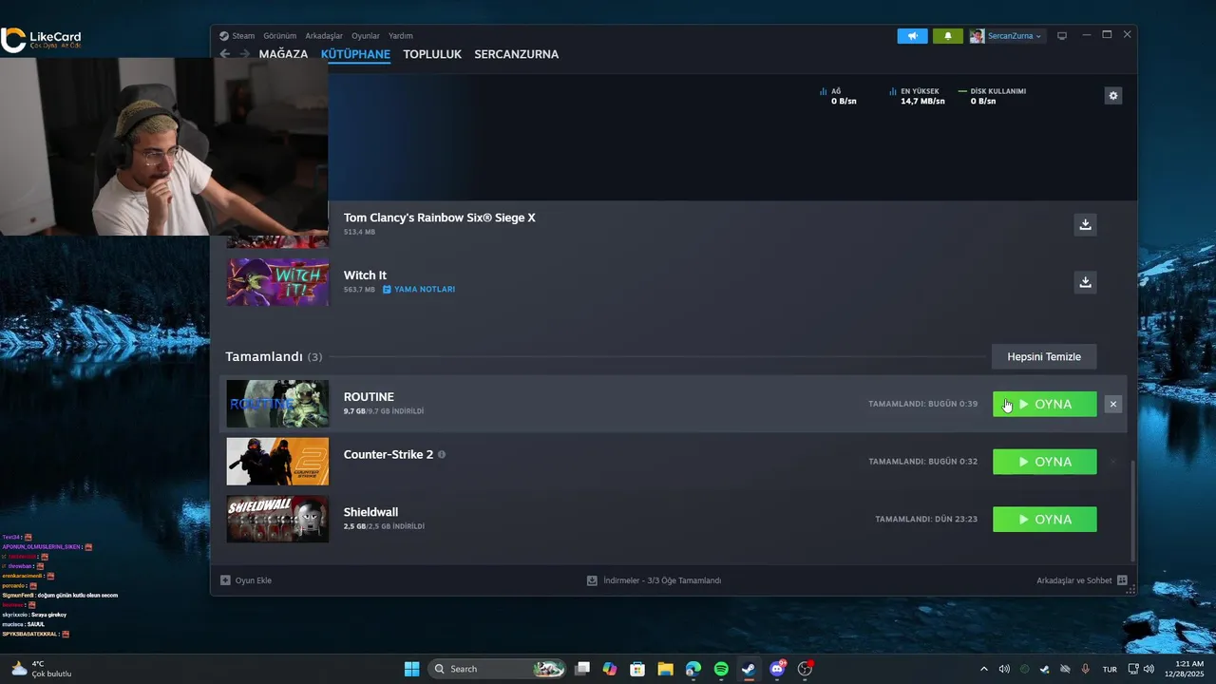Click the EN YÜKSEK 14,7 MB/sn stat

coord(918,96)
